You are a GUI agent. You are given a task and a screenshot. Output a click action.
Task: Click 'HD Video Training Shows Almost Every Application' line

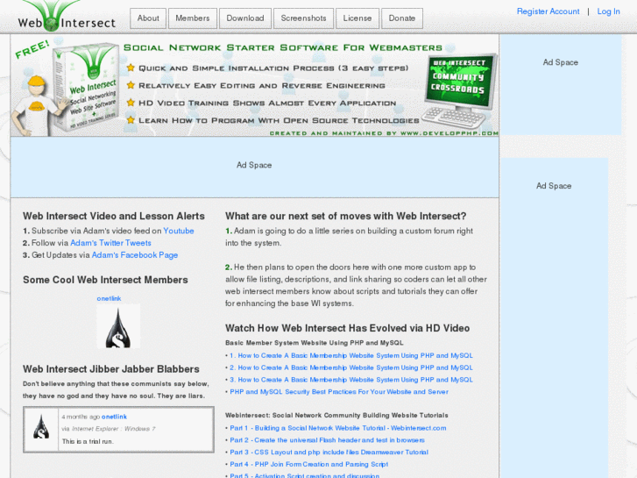tap(267, 103)
